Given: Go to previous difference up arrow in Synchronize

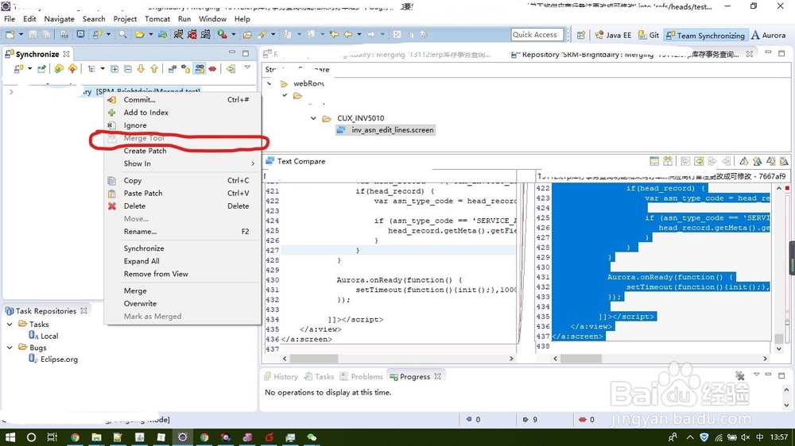Looking at the screenshot, I should coord(154,68).
